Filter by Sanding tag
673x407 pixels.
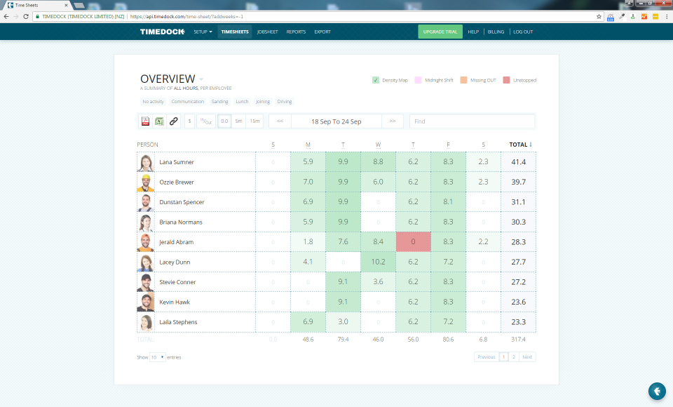click(x=219, y=102)
